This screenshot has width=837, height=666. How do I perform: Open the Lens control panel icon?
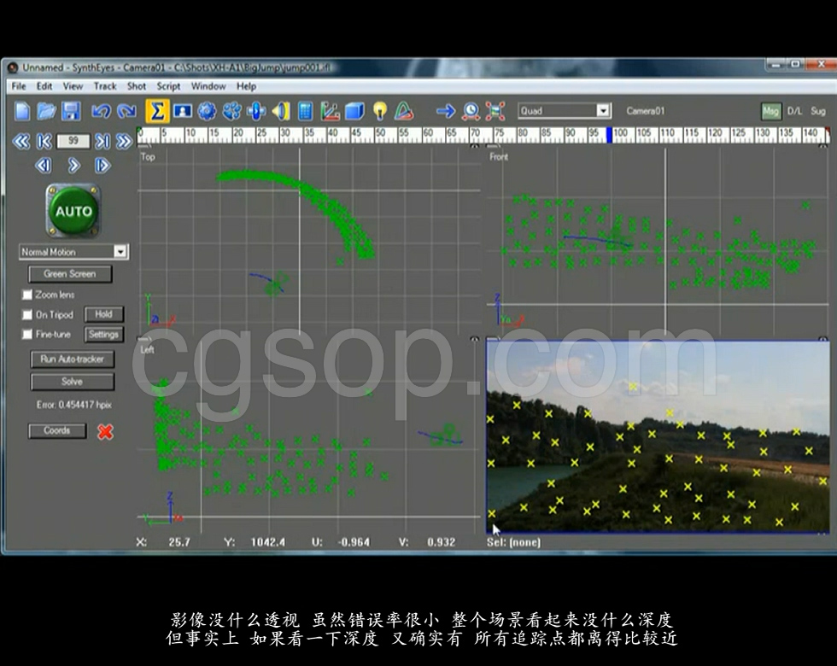pyautogui.click(x=256, y=111)
